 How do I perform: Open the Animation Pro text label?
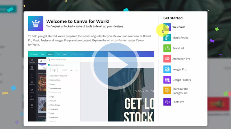[x=181, y=59]
